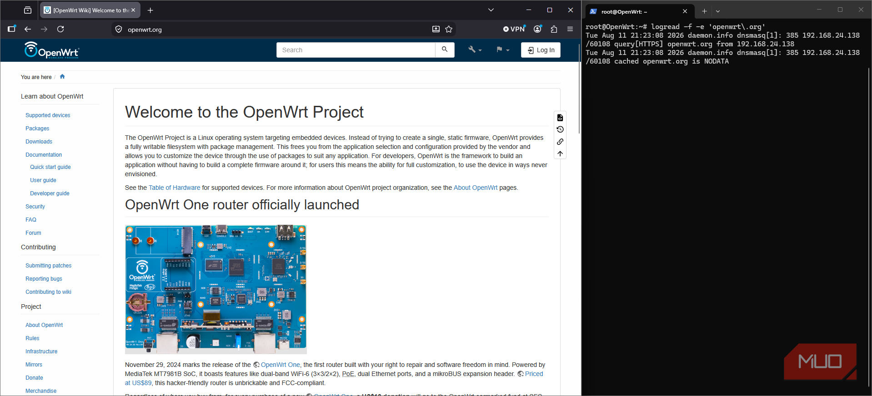The image size is (872, 396).
Task: Open the browser account profile icon
Action: tap(537, 29)
